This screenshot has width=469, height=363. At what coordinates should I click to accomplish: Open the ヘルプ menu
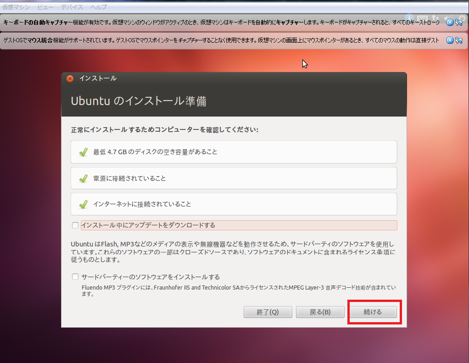pos(98,7)
